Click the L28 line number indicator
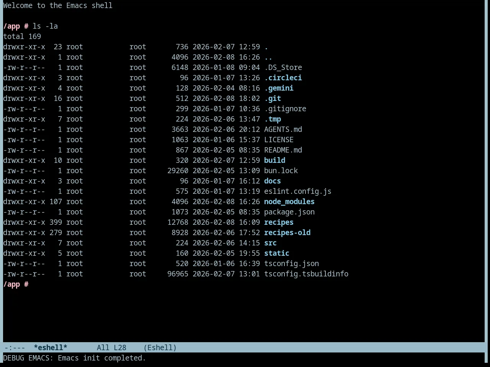Image resolution: width=490 pixels, height=367 pixels. [120, 348]
